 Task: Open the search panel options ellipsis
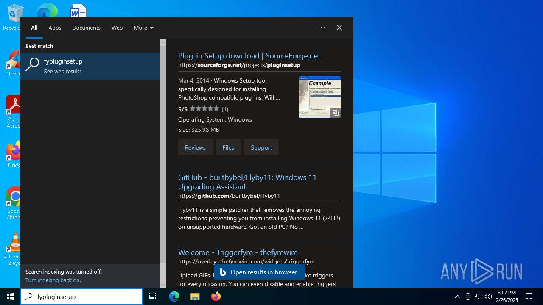(x=322, y=28)
